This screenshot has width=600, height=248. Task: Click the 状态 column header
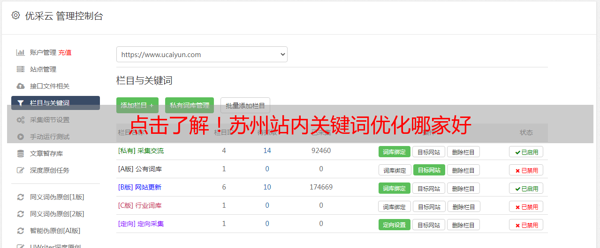tap(526, 132)
